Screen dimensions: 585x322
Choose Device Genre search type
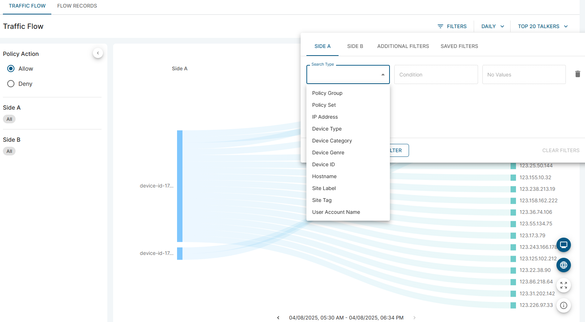348,153
